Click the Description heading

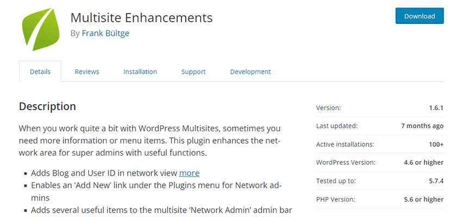(47, 106)
